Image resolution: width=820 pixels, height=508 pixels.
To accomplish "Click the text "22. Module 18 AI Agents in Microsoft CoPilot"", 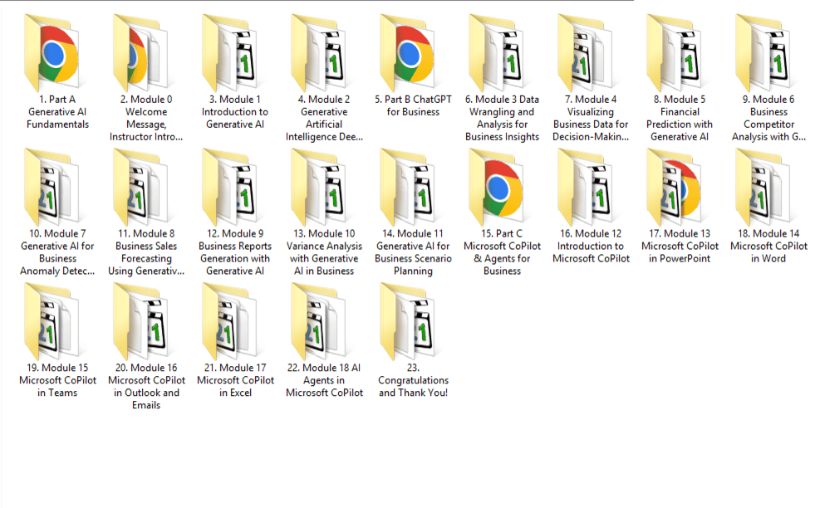I will (x=324, y=380).
